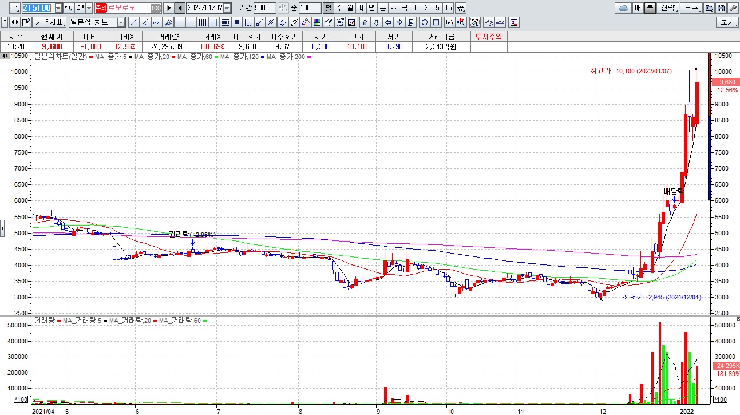This screenshot has height=415, width=740.
Task: Click the 최저가 2,945 annotation label
Action: pyautogui.click(x=662, y=297)
